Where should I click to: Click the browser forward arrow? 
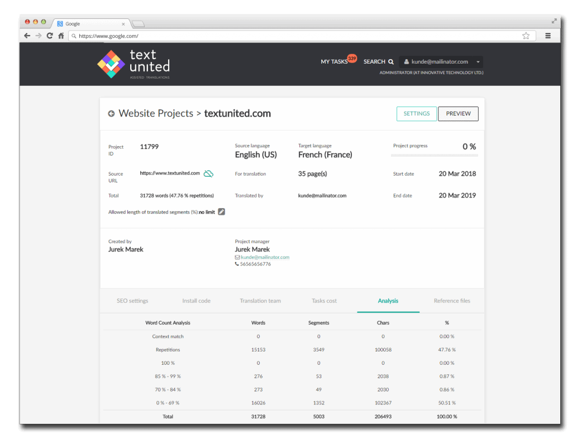click(x=39, y=36)
